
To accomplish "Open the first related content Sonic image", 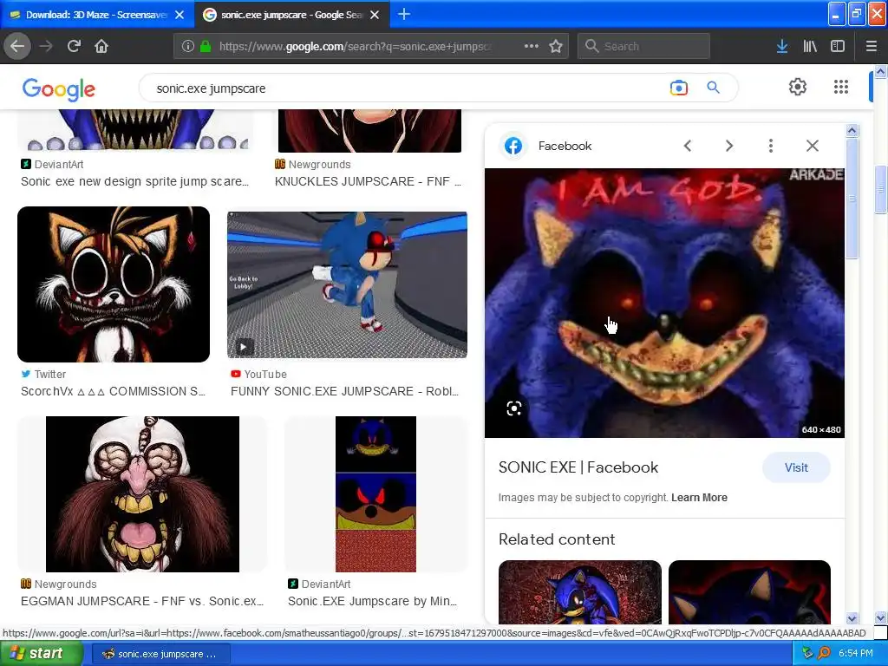I will click(x=580, y=591).
